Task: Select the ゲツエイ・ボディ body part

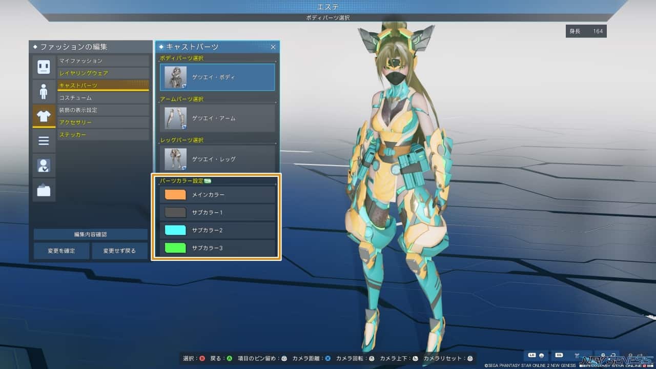Action: coord(217,77)
